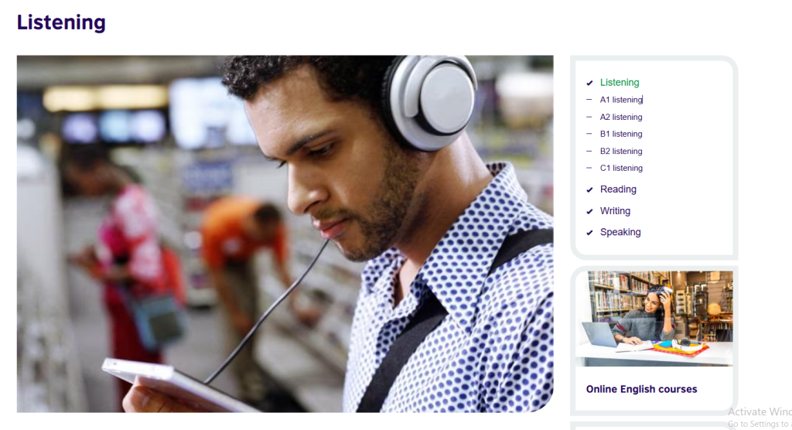Viewport: 792px width, 430px height.
Task: Select the B1 listening link
Action: click(621, 134)
